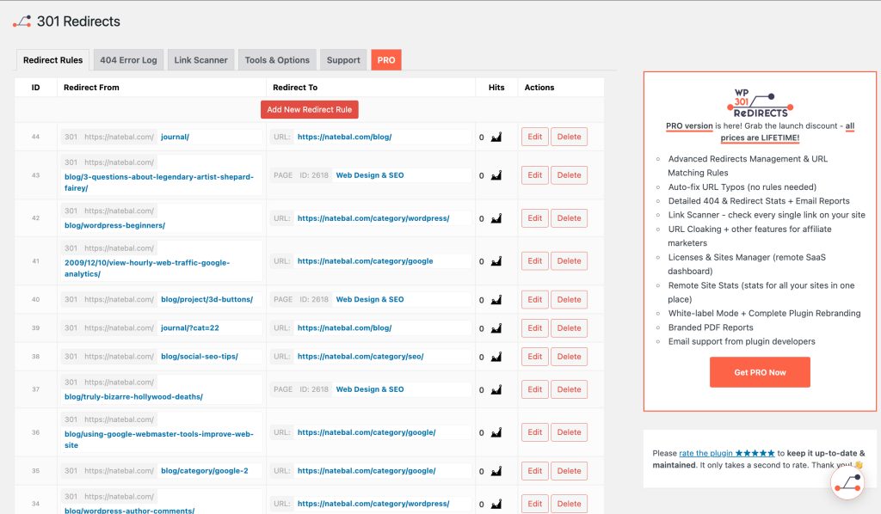Image resolution: width=881 pixels, height=514 pixels.
Task: Open the Link Scanner tab
Action: point(200,59)
